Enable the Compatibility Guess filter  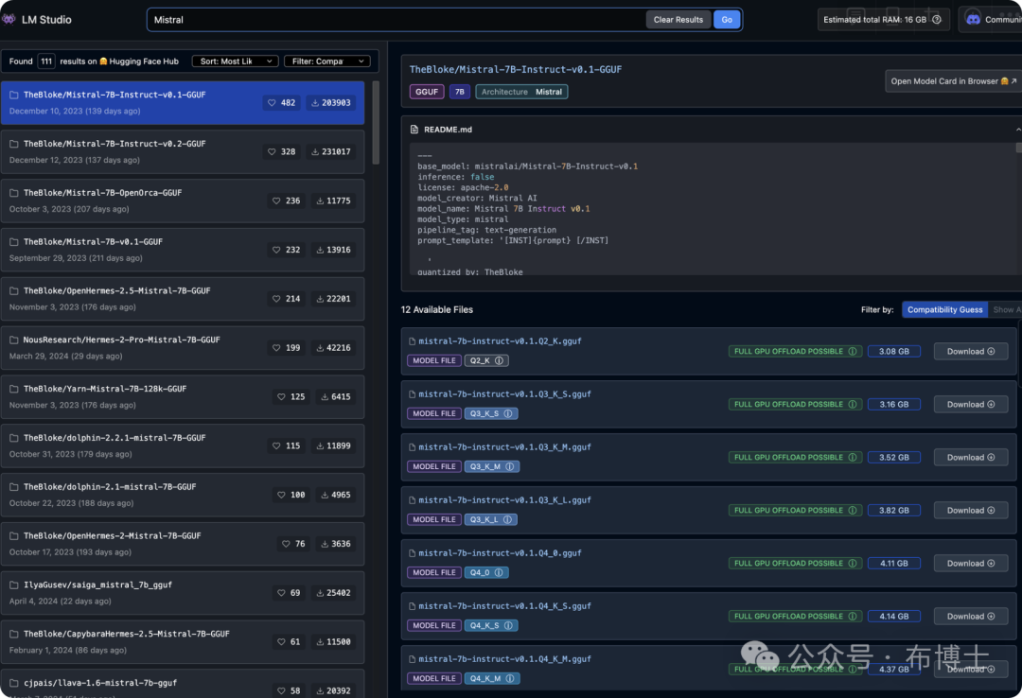tap(944, 309)
